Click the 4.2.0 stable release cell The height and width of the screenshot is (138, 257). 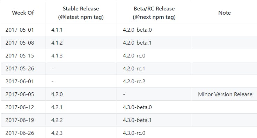click(81, 94)
